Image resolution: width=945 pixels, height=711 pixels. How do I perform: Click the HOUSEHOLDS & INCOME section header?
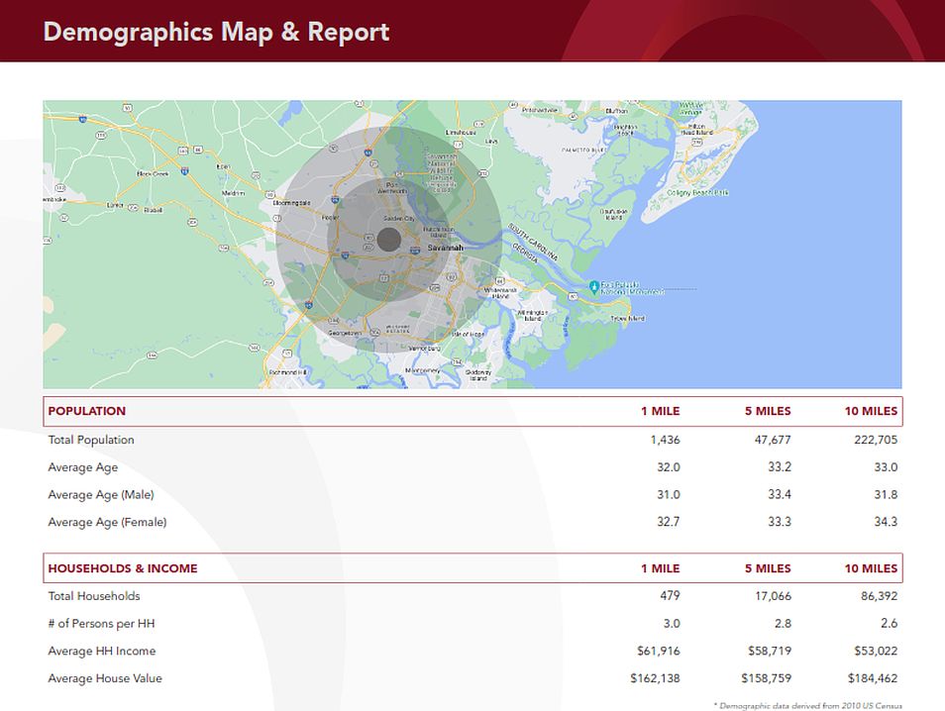[x=123, y=568]
